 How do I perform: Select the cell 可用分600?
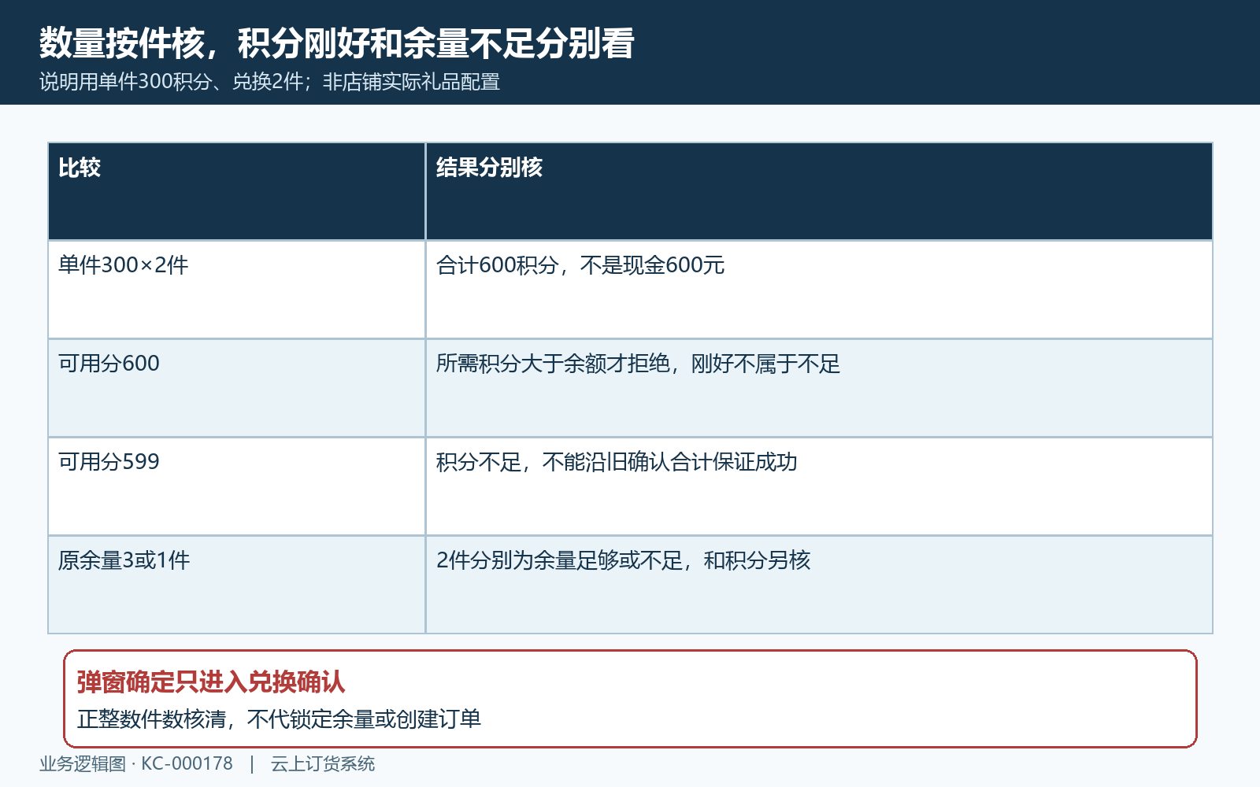tap(236, 388)
